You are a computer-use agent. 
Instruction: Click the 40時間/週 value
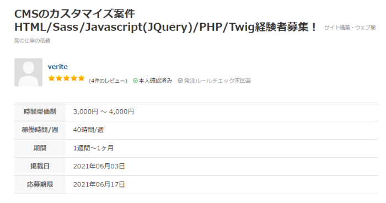click(88, 130)
